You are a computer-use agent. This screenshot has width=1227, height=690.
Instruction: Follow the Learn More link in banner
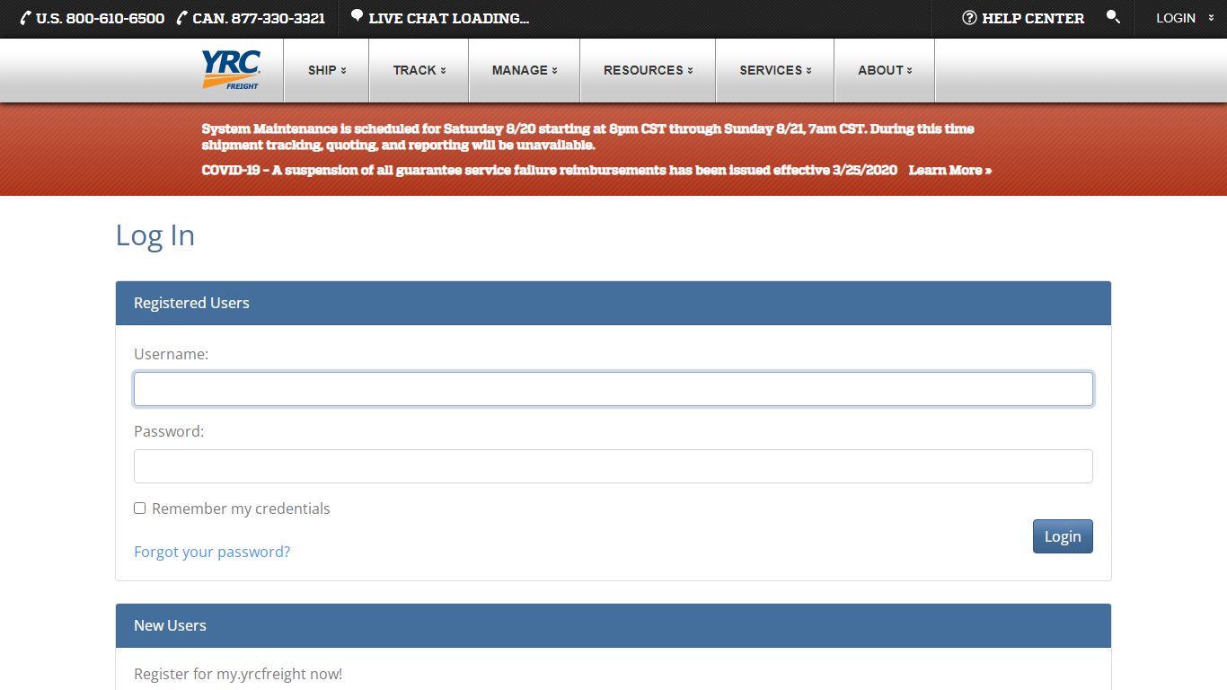coord(950,170)
